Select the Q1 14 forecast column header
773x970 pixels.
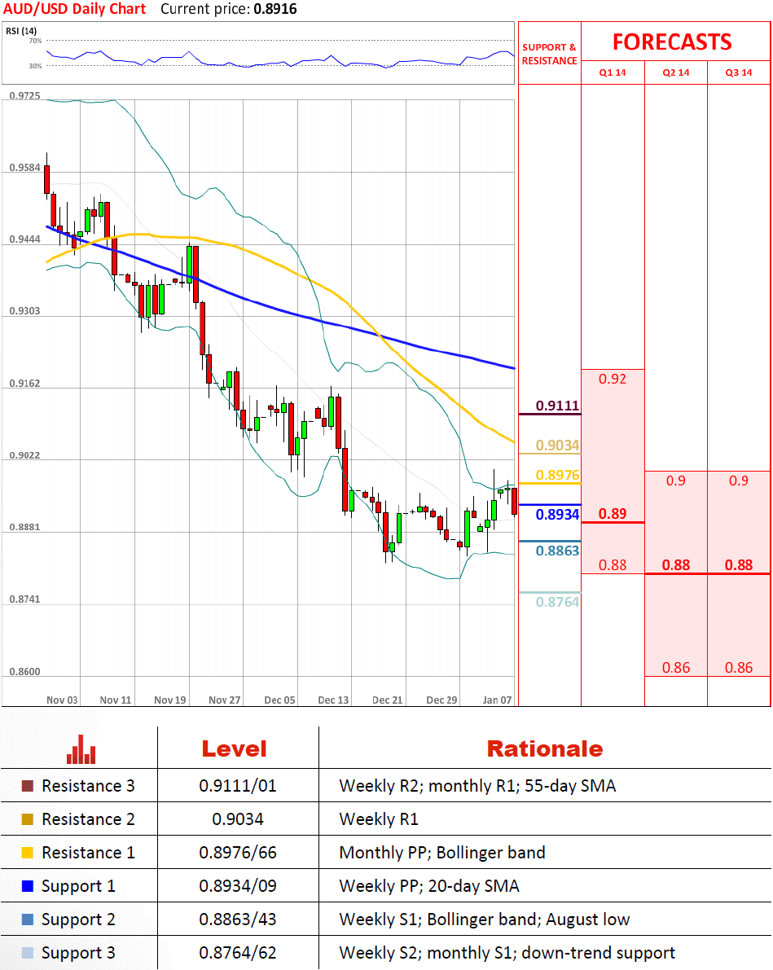pyautogui.click(x=612, y=72)
